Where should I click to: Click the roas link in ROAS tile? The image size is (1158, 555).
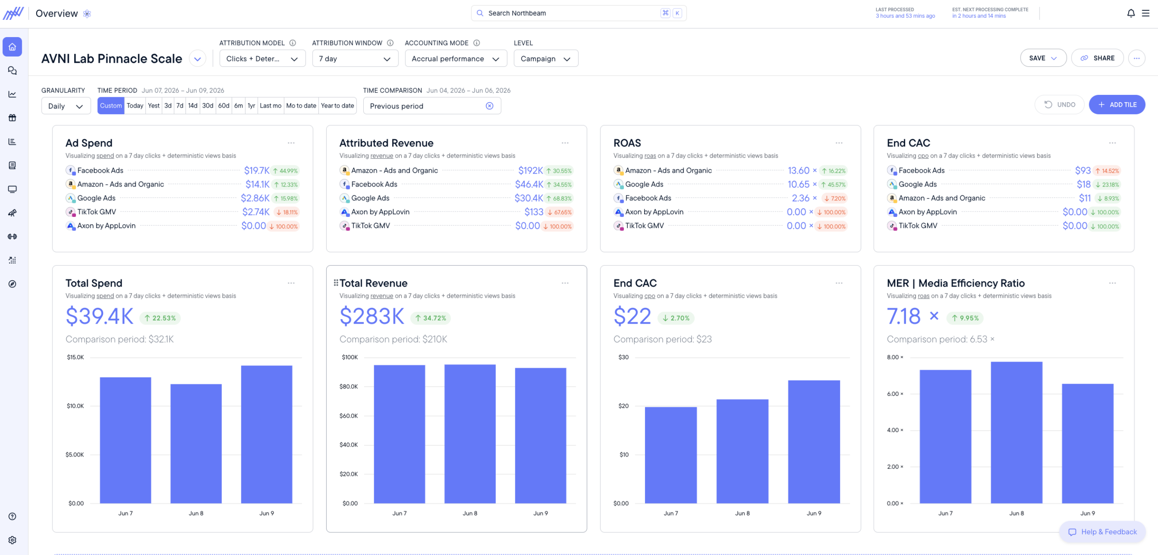tap(650, 155)
